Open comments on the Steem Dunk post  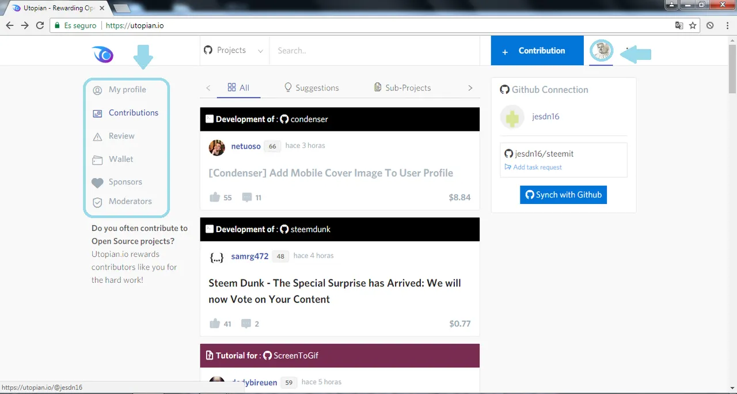tap(246, 324)
